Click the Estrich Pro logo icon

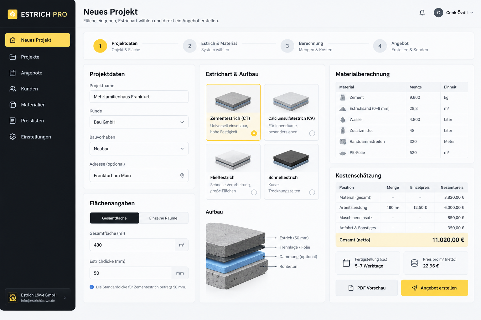[13, 14]
